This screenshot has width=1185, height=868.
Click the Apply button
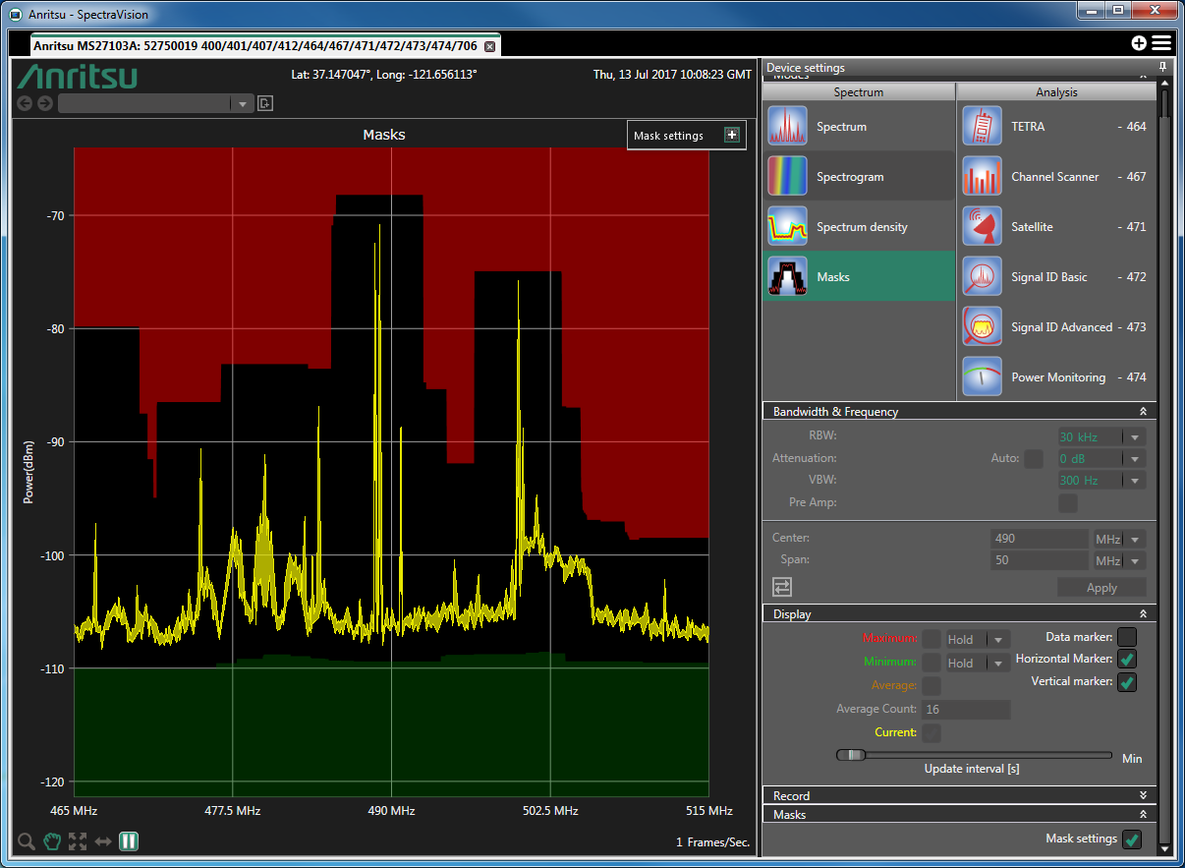[1101, 588]
